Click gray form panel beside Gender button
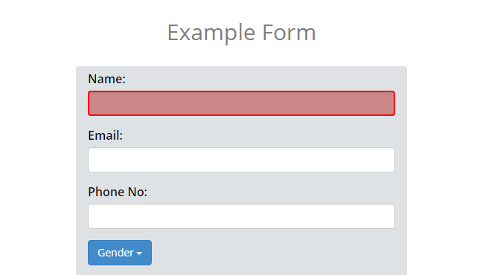The height and width of the screenshot is (275, 483). pos(278,253)
